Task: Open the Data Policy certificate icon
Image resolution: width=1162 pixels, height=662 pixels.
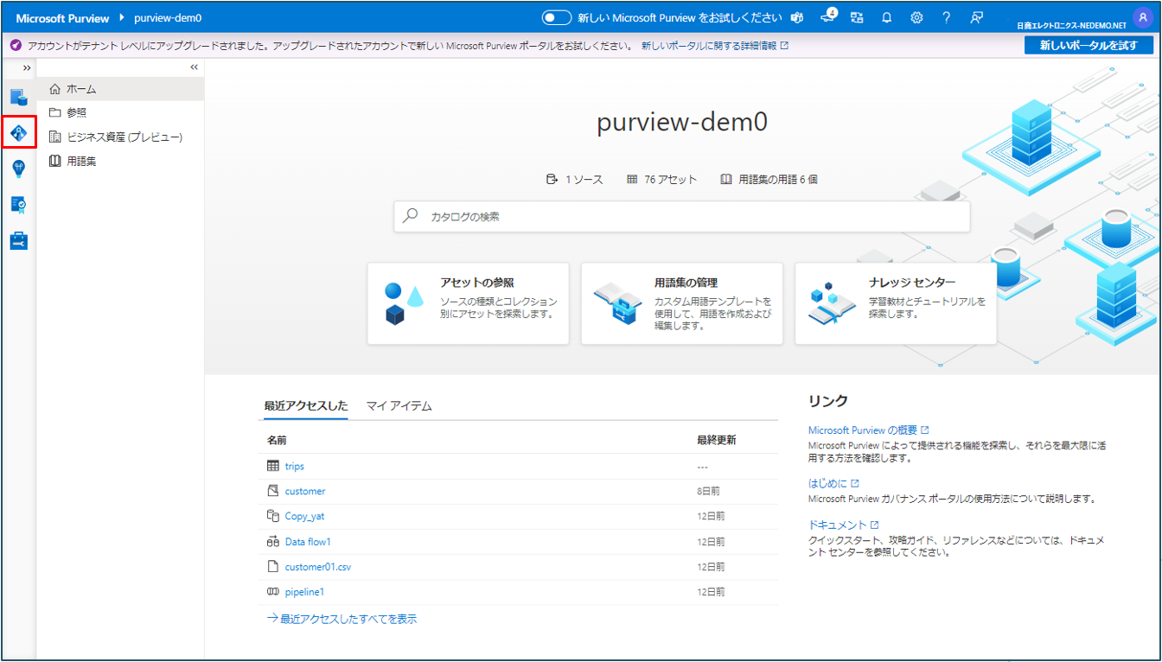Action: tap(19, 204)
